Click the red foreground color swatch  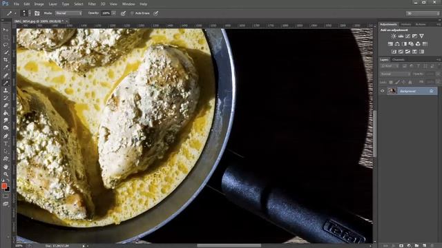(4, 186)
